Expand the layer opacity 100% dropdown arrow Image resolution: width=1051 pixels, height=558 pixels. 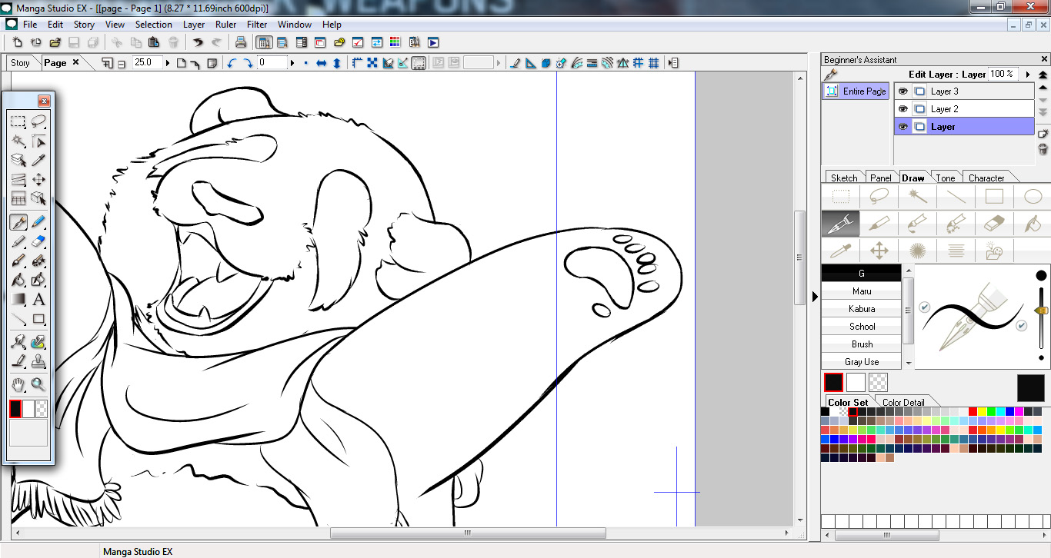point(1028,75)
